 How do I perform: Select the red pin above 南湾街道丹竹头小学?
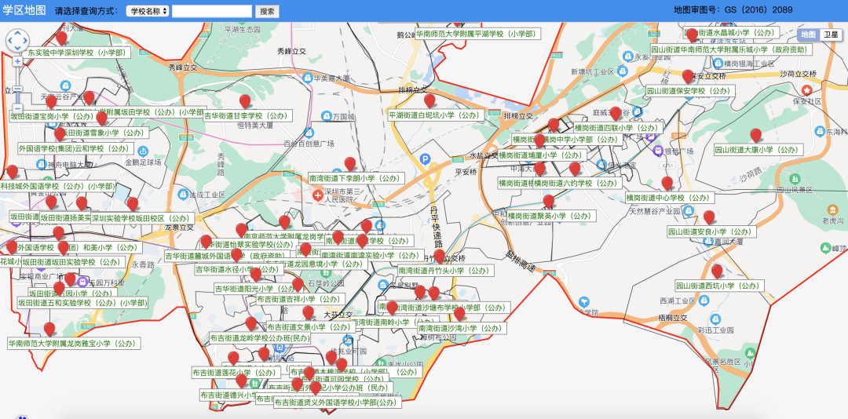pyautogui.click(x=439, y=257)
